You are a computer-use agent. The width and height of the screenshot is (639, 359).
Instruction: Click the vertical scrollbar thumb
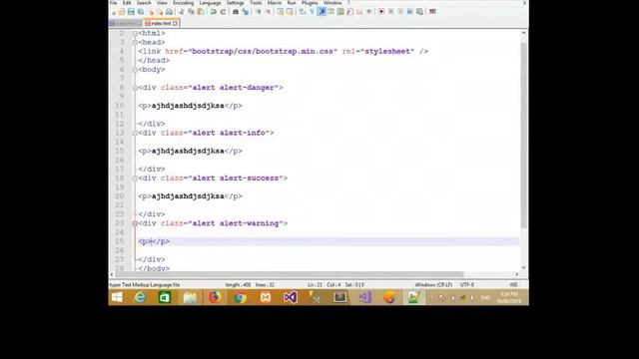(x=523, y=135)
